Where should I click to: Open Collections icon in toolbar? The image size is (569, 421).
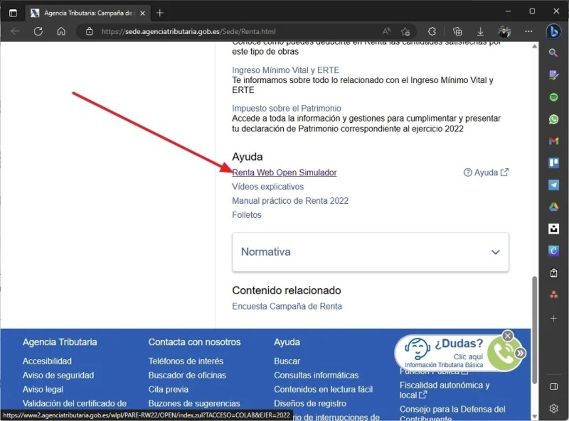457,31
